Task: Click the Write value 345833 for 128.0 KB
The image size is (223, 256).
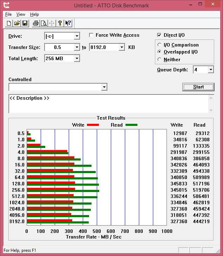Action: [178, 184]
